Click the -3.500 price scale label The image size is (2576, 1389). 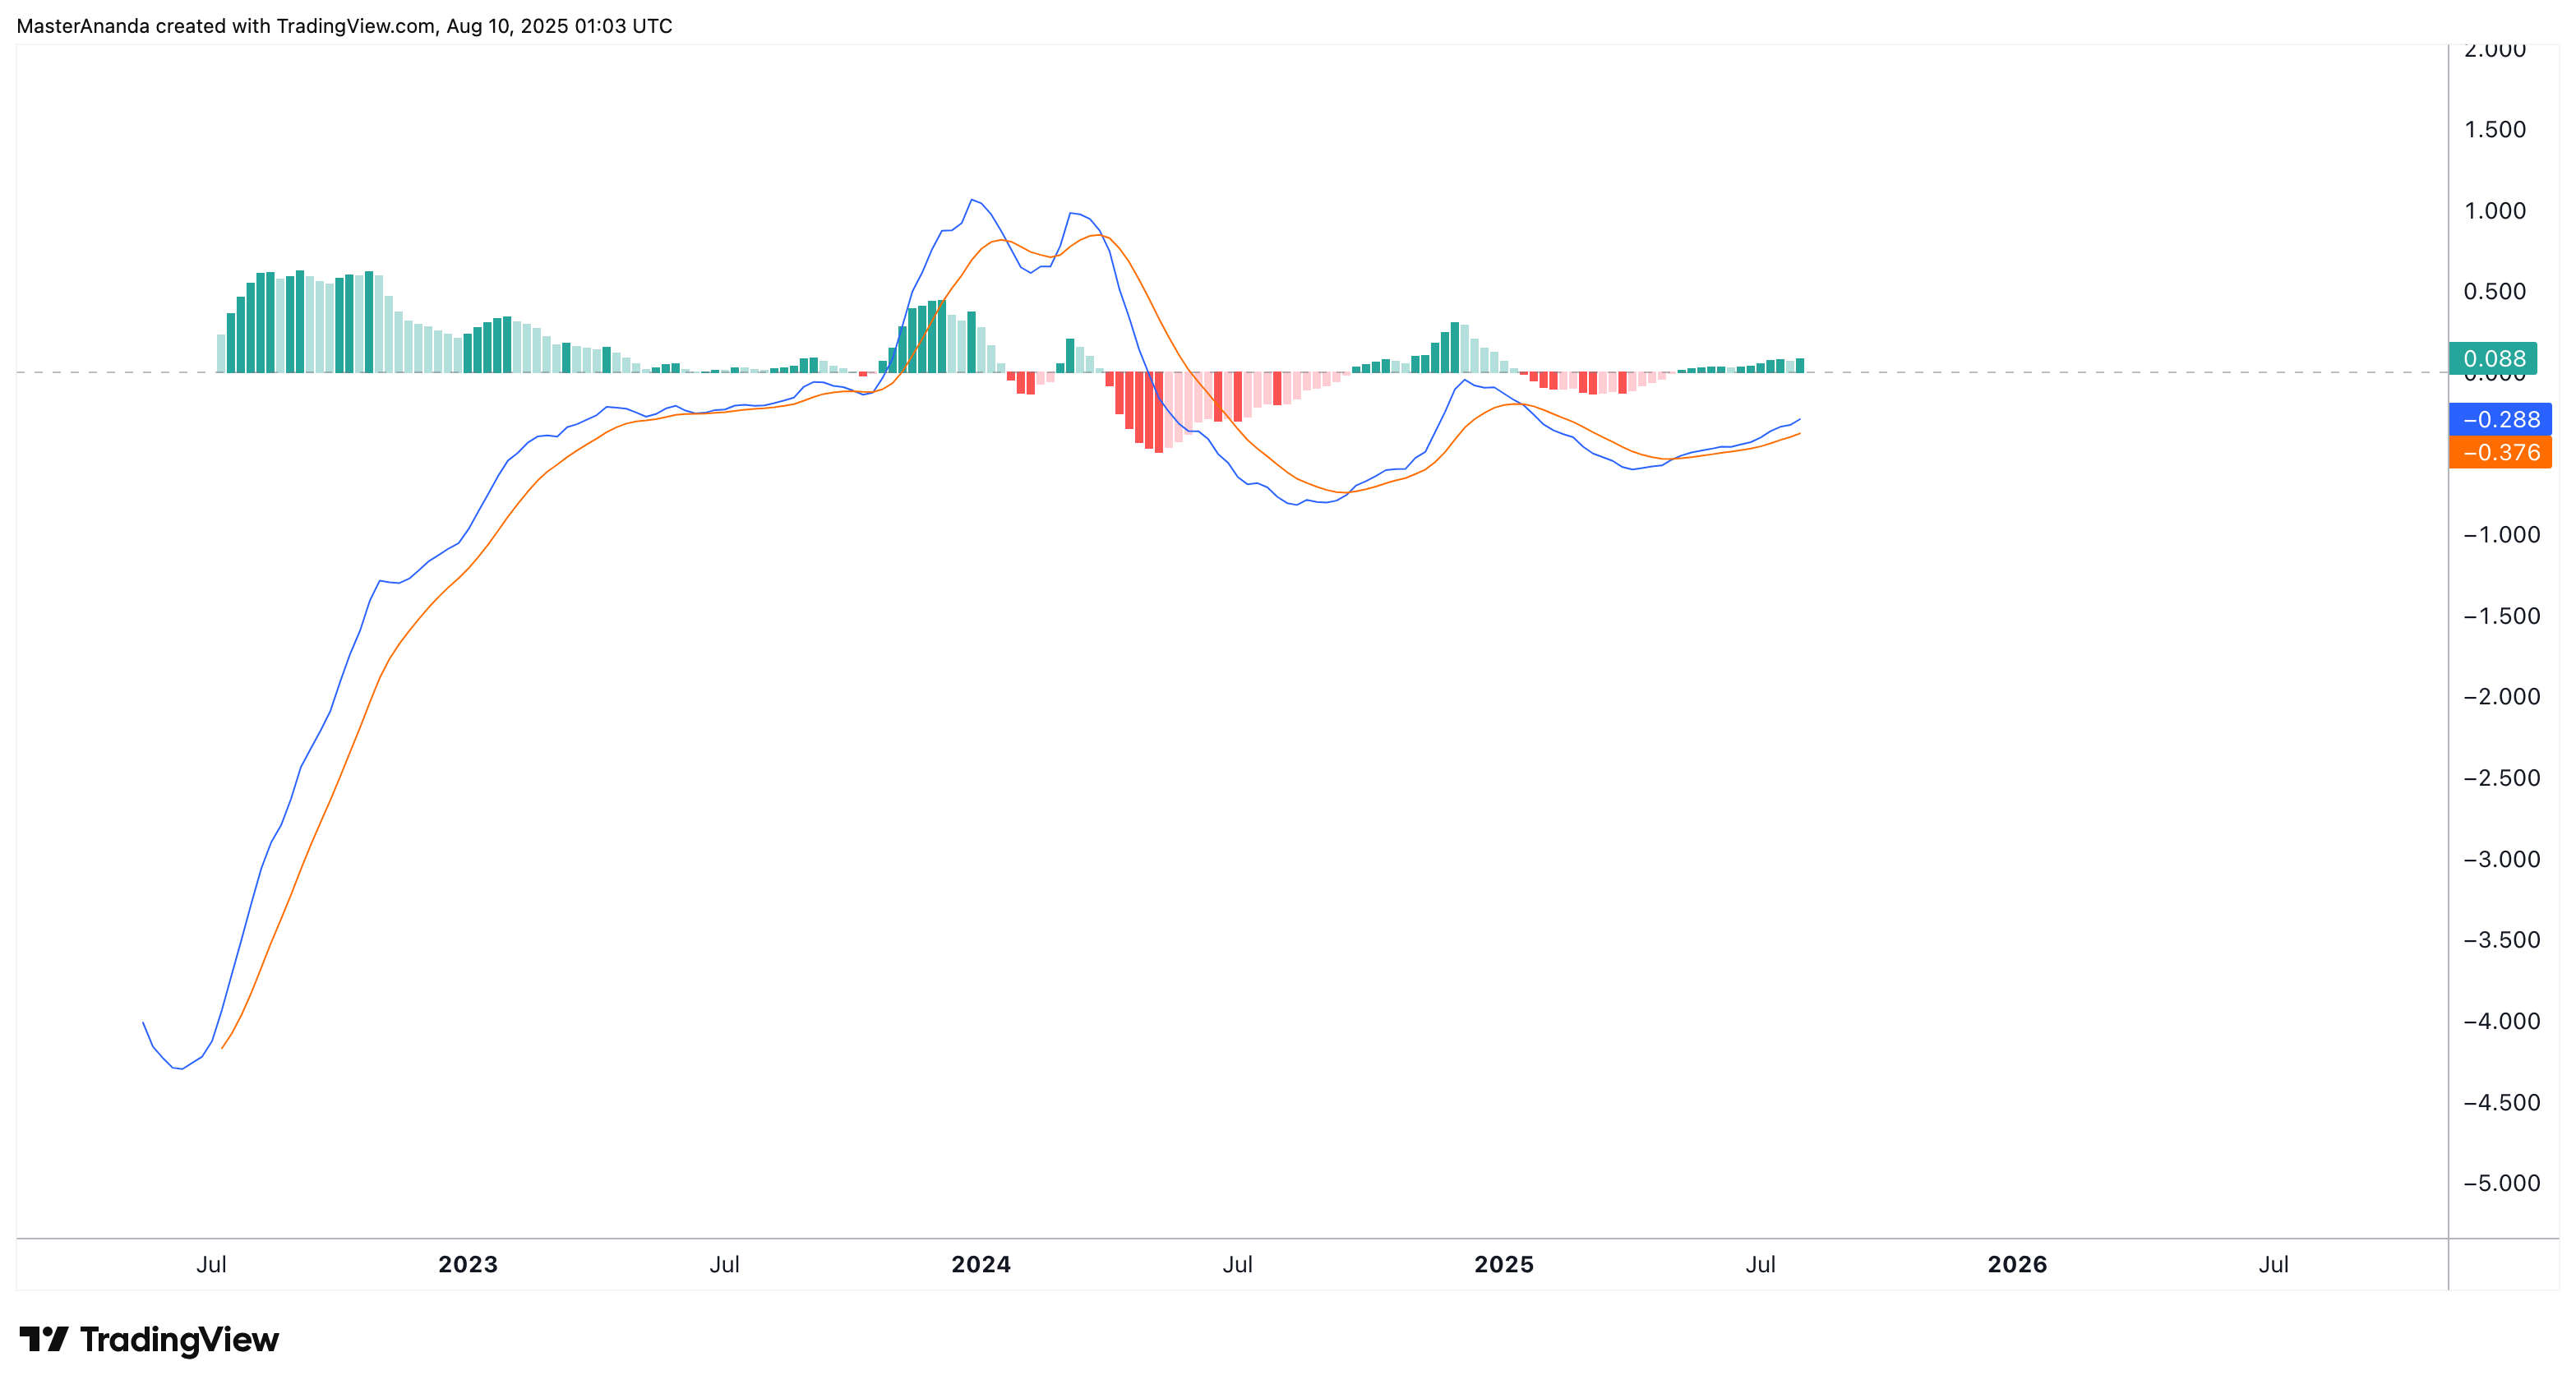click(x=2501, y=939)
